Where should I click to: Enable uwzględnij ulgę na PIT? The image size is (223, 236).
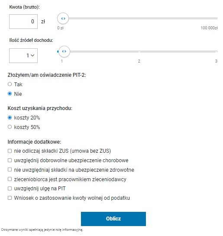coord(10,189)
